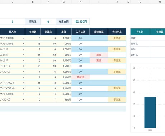Select 要発注 cell in the 780円 row
This screenshot has height=136, width=165.
pos(117,100)
